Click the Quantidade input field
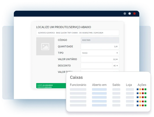The width and height of the screenshot is (154, 117). tap(100, 46)
